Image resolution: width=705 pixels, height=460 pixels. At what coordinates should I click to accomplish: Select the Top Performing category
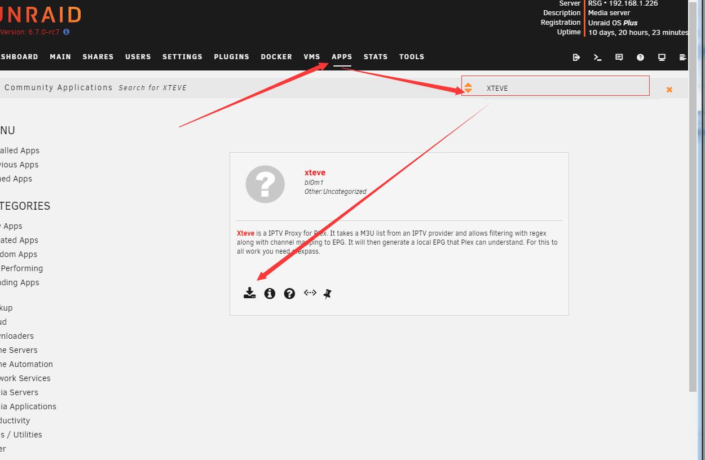point(21,268)
